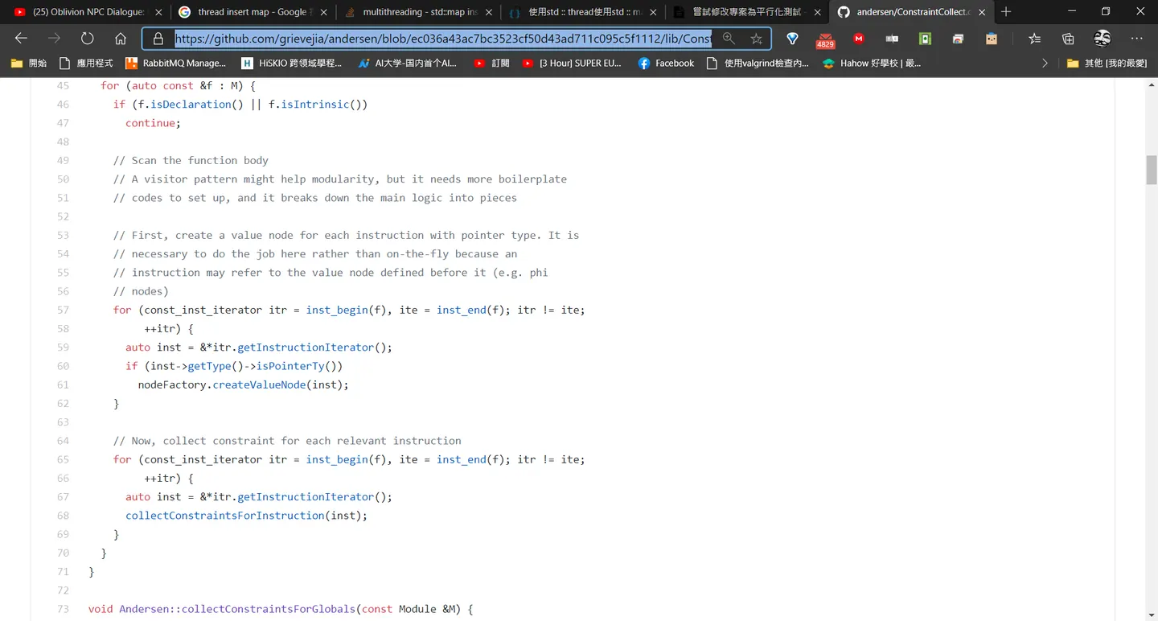Screen dimensions: 1158x621
Task: Open the zoom magnifier in address bar
Action: click(x=729, y=39)
